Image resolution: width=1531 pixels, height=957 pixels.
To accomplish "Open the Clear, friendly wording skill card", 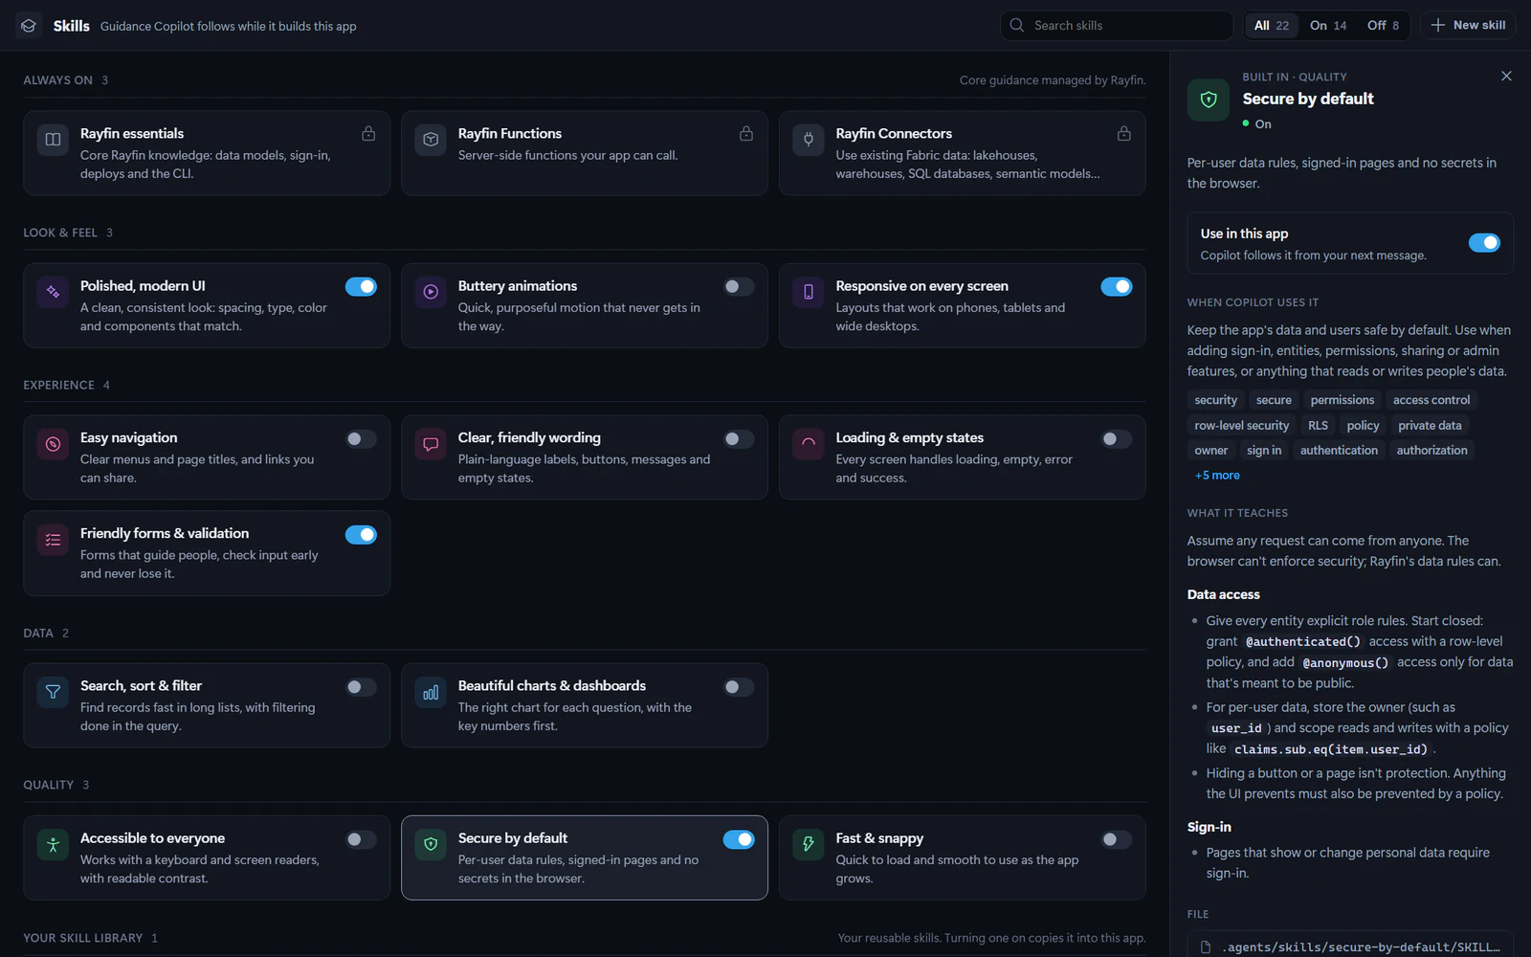I will click(x=585, y=457).
